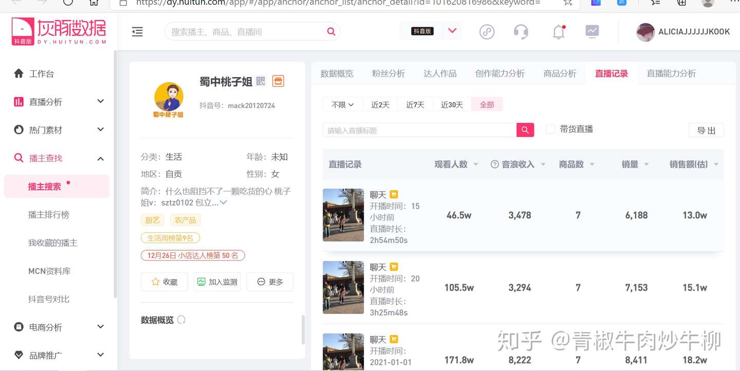Select the 近30天 time range
The height and width of the screenshot is (371, 740).
(x=452, y=104)
